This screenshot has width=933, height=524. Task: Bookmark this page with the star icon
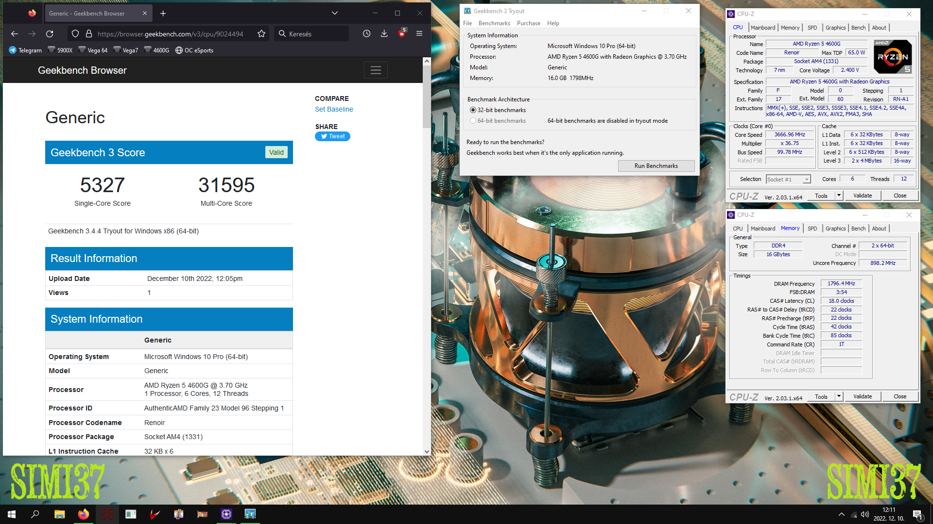click(261, 33)
